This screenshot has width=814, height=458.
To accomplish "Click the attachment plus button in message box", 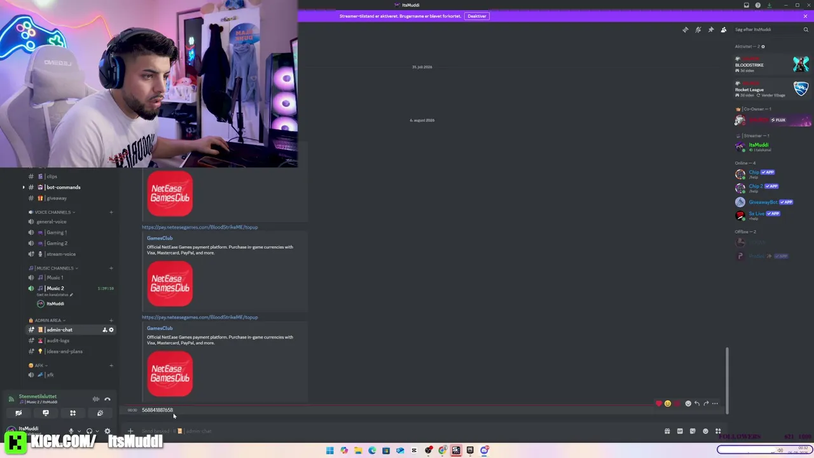I will click(x=131, y=431).
